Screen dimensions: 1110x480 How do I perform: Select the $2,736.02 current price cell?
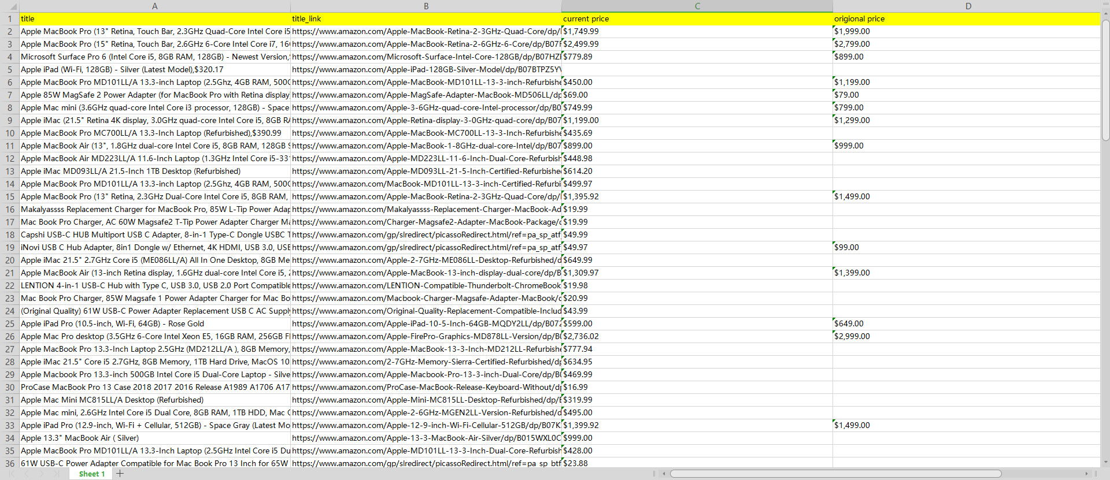click(x=697, y=336)
